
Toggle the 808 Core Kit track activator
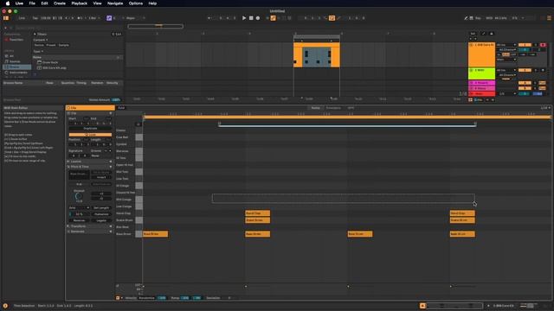coord(525,45)
